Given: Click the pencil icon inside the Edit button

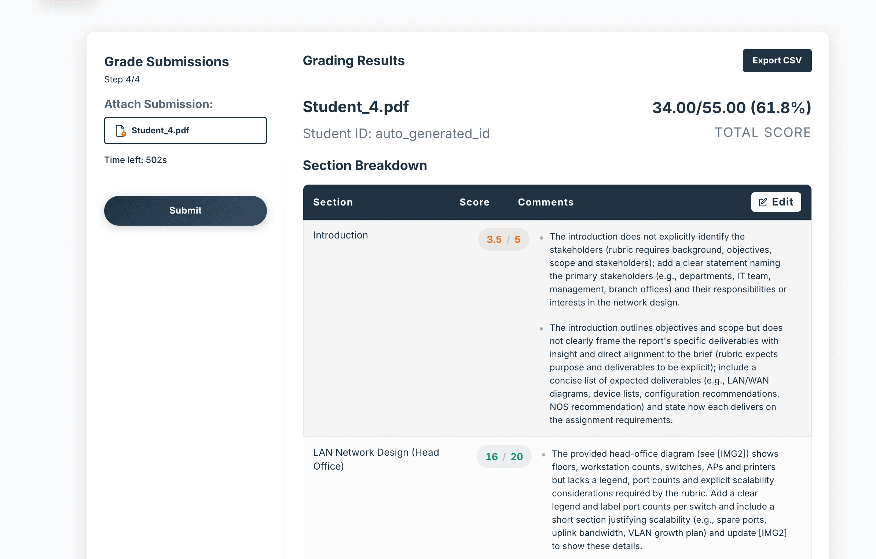Looking at the screenshot, I should coord(763,202).
